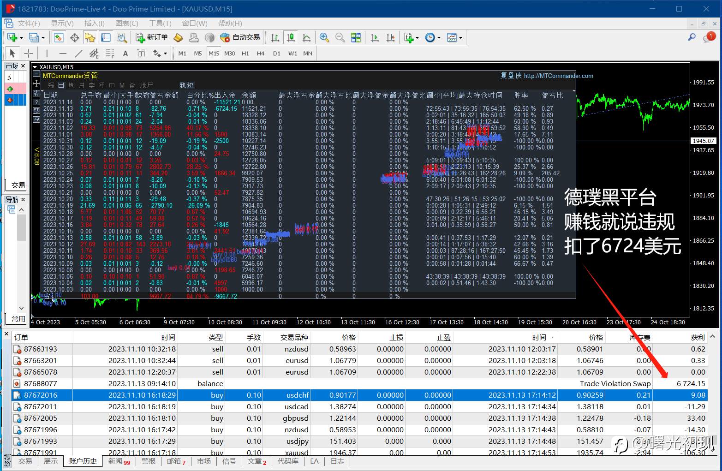Screen dimensions: 722x471
Task: Switch to the 新闻 tab
Action: pos(119,461)
